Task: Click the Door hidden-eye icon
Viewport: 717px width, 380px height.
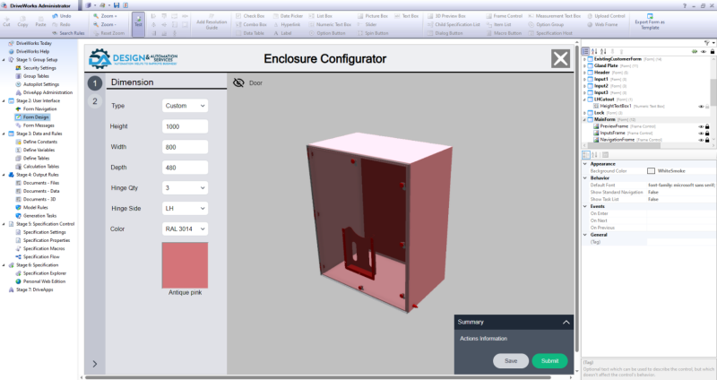Action: tap(238, 82)
